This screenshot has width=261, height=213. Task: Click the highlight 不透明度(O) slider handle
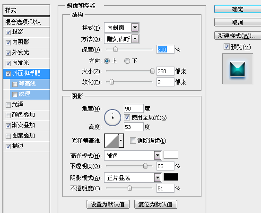click(x=145, y=166)
